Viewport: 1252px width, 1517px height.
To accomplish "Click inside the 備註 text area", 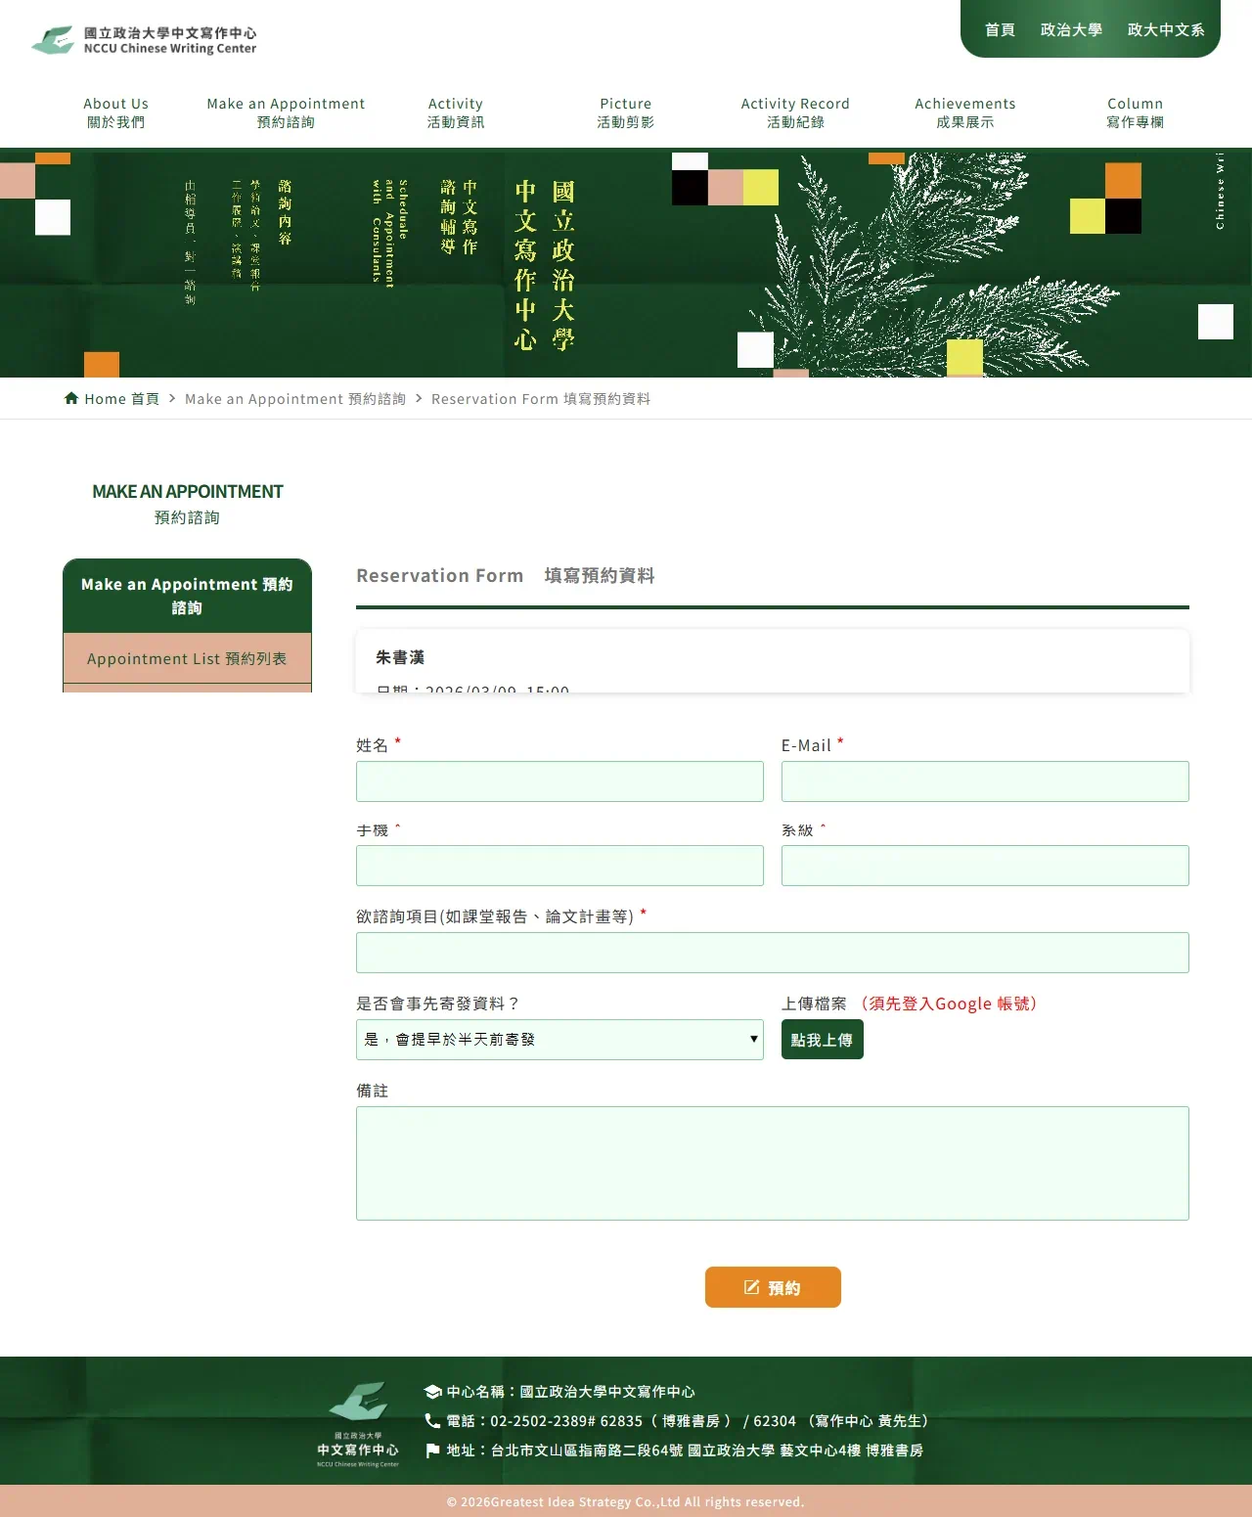I will 773,1162.
